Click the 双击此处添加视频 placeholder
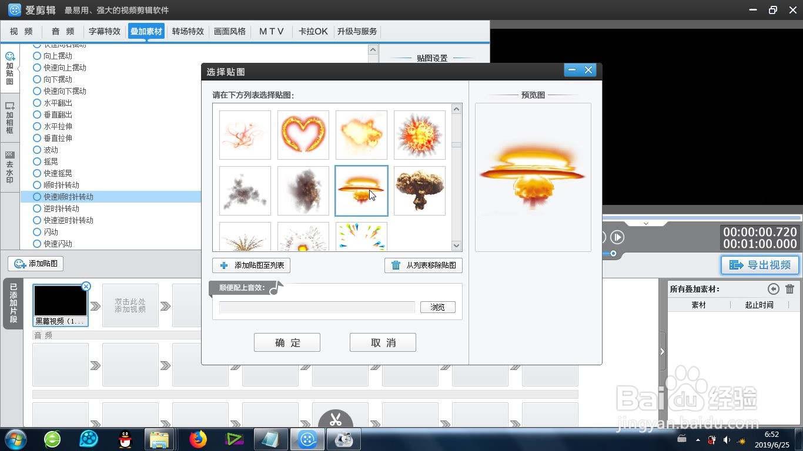This screenshot has height=451, width=803. pyautogui.click(x=131, y=305)
